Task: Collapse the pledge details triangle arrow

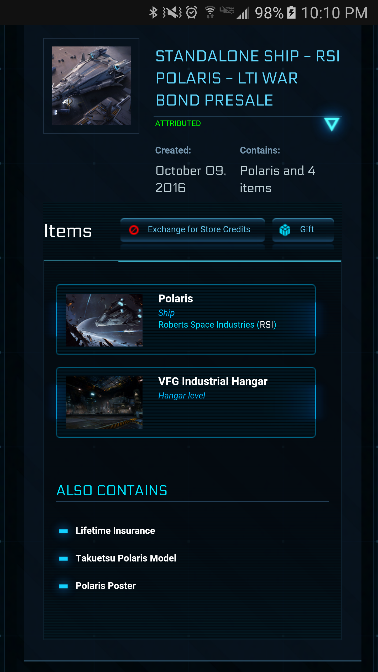Action: [x=332, y=124]
